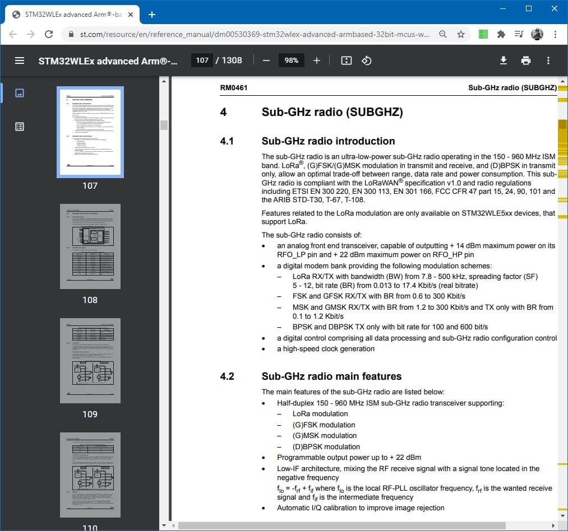Click the fit to page icon
The height and width of the screenshot is (531, 568).
(347, 60)
